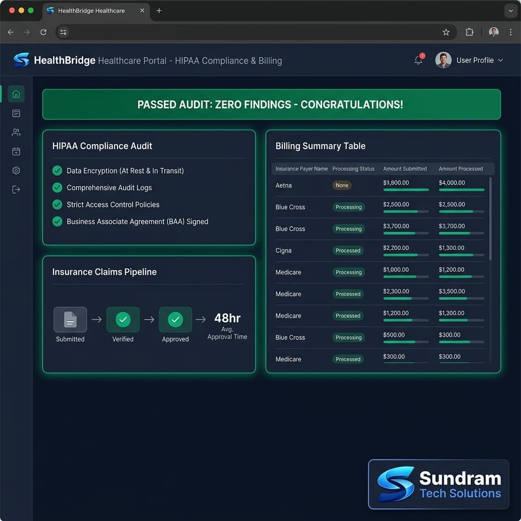Click Aetna's $3,800.00 submitted progress bar
The image size is (521, 521).
406,190
